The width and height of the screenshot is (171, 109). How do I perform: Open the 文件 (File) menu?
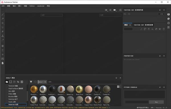click(x=3, y=6)
